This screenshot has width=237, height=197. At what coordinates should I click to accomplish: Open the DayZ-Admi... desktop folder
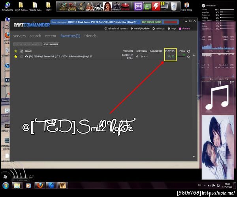[21, 6]
